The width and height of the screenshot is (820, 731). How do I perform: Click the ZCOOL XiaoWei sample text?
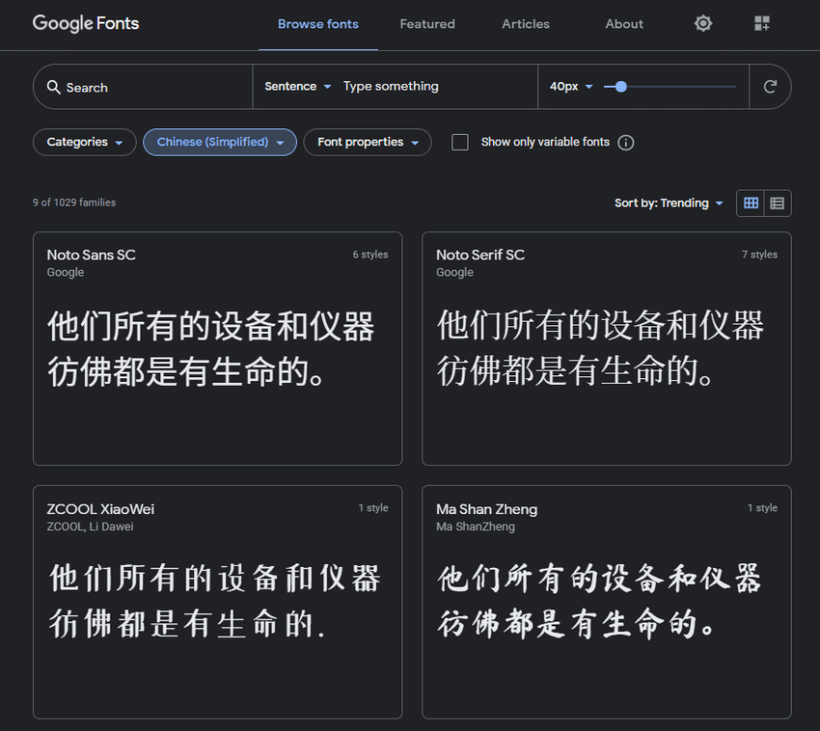tap(214, 602)
